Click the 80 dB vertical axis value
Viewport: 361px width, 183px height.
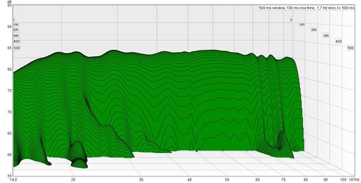[9, 69]
